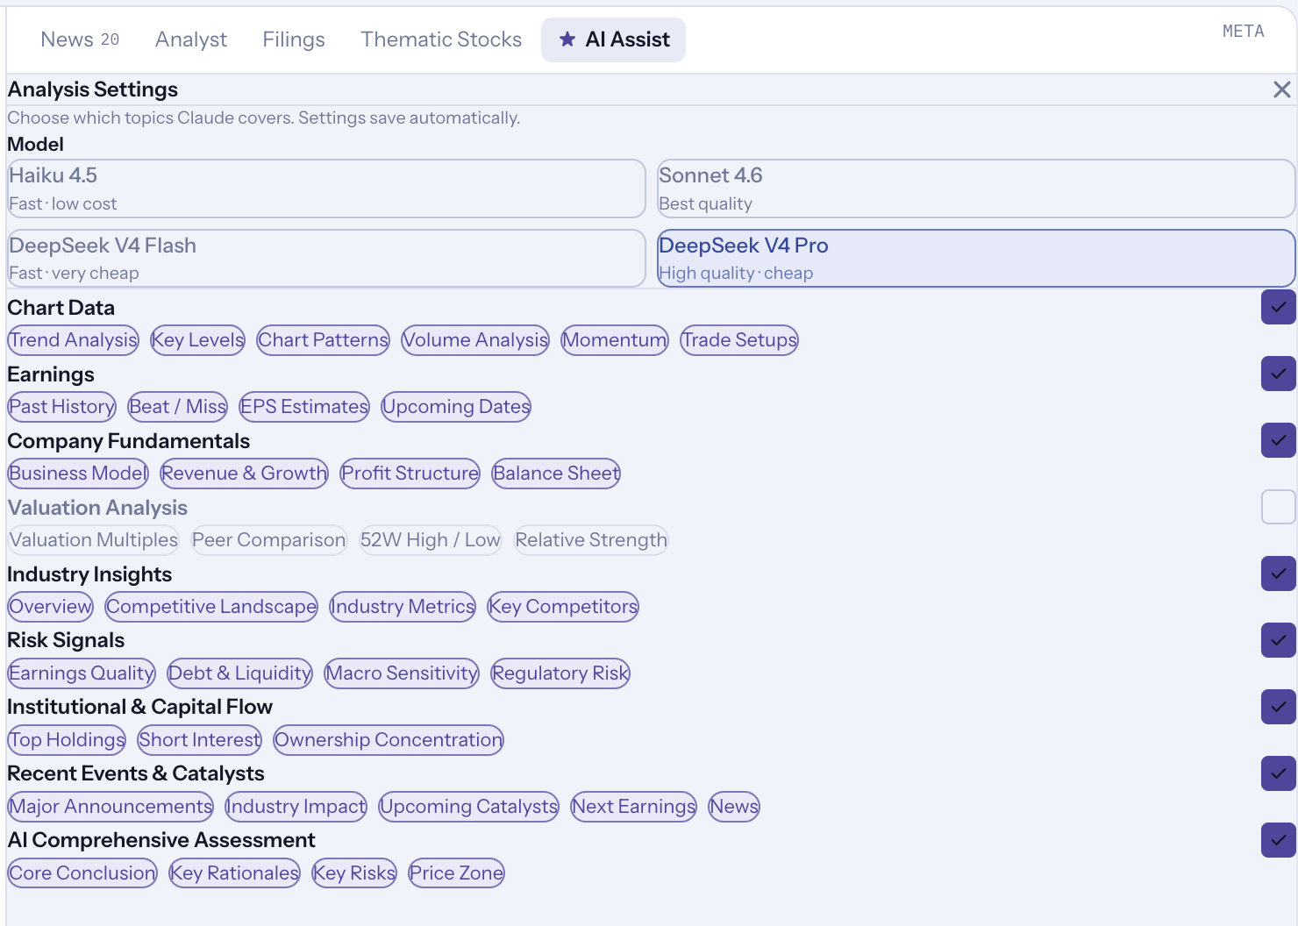Toggle the Earnings Quality chip
Image resolution: width=1298 pixels, height=926 pixels.
(x=82, y=673)
